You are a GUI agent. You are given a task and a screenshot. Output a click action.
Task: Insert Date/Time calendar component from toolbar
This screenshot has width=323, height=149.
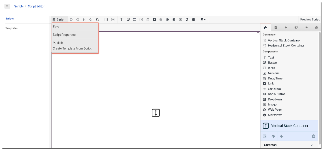[x=148, y=20]
